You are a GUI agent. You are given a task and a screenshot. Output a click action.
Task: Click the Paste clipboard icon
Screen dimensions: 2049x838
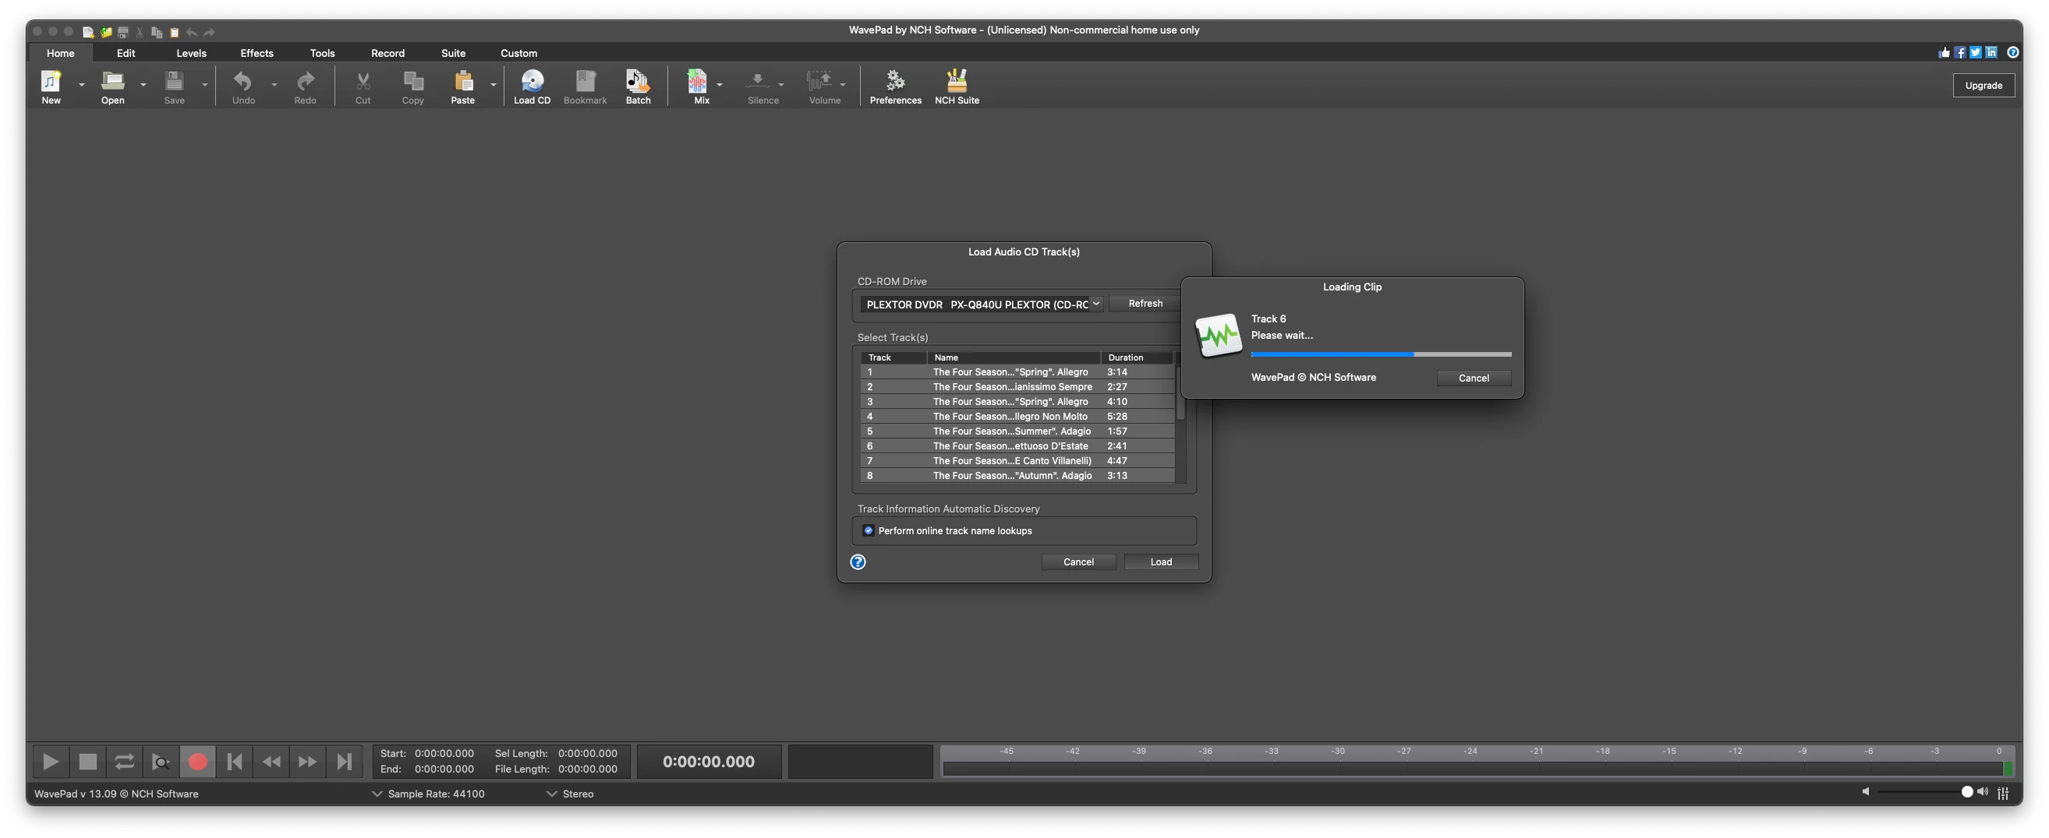(463, 86)
